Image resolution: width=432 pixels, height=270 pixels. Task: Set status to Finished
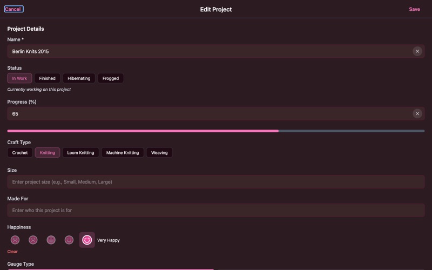[x=47, y=78]
